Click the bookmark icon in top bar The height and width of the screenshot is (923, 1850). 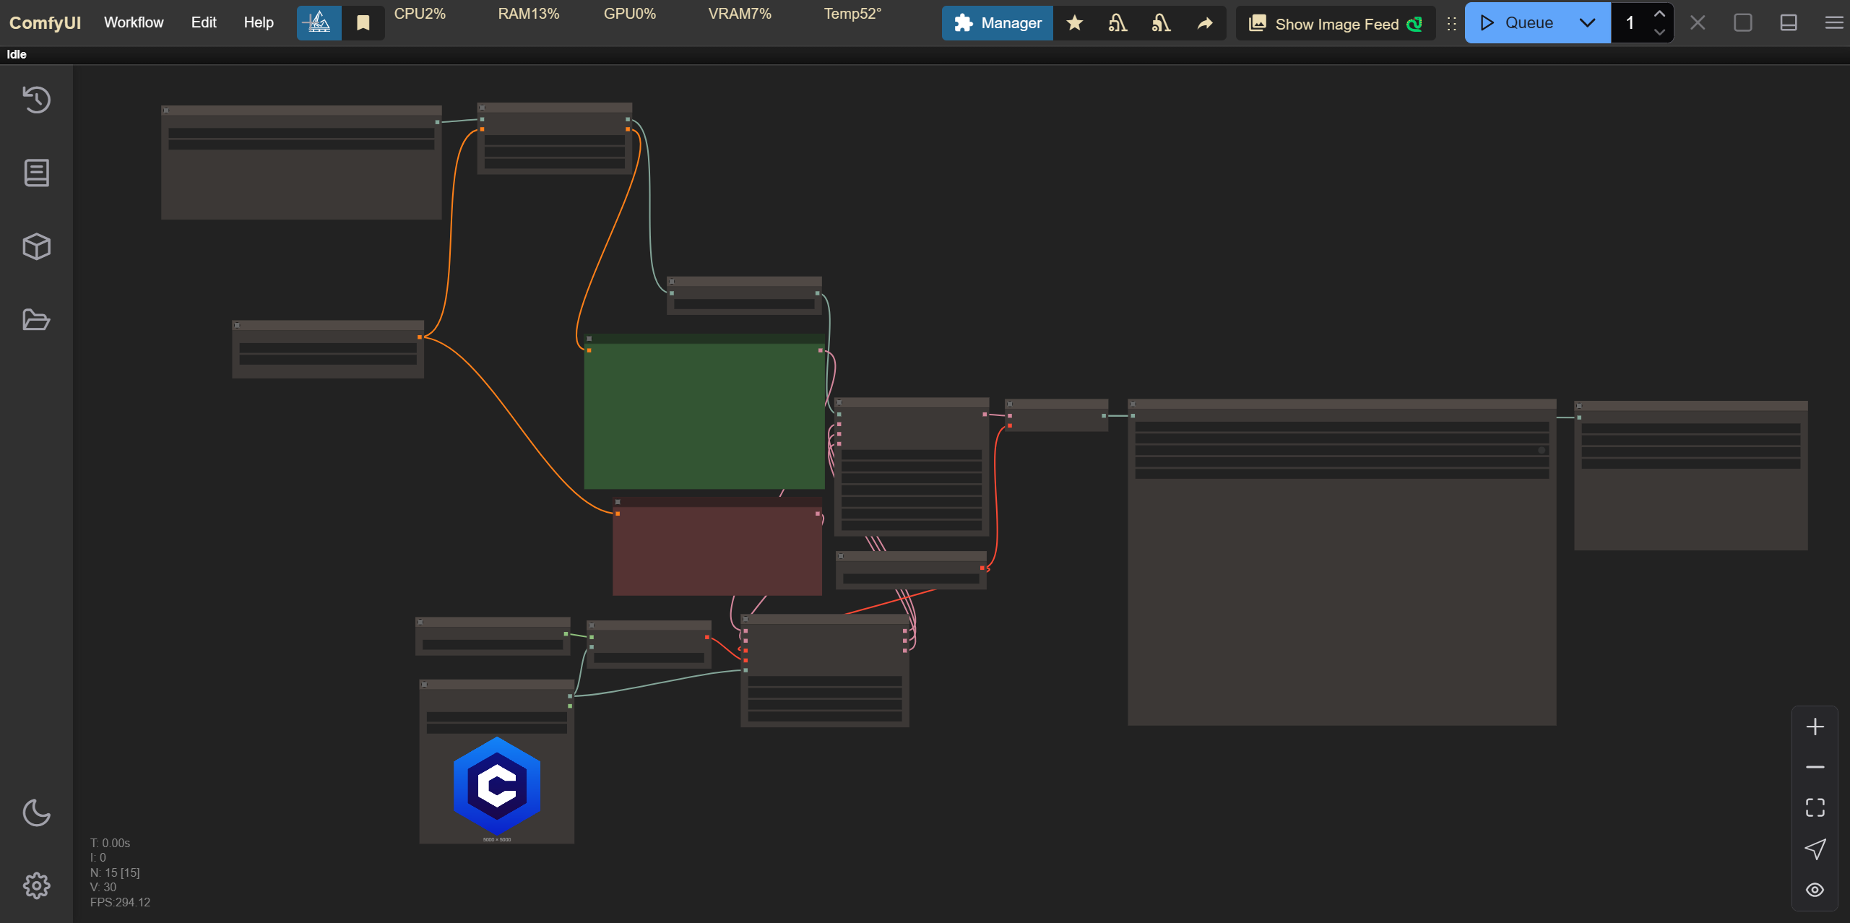click(x=363, y=23)
